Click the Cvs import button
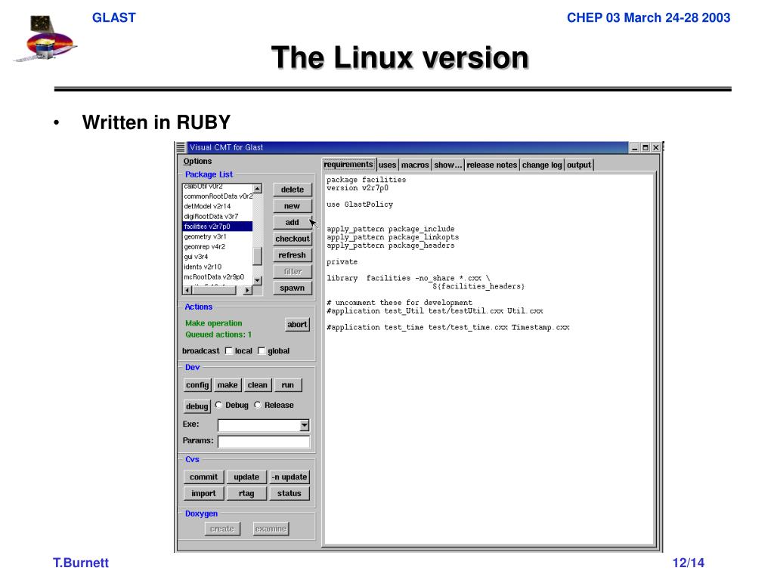Viewport: 774px width, 580px height. [x=204, y=493]
